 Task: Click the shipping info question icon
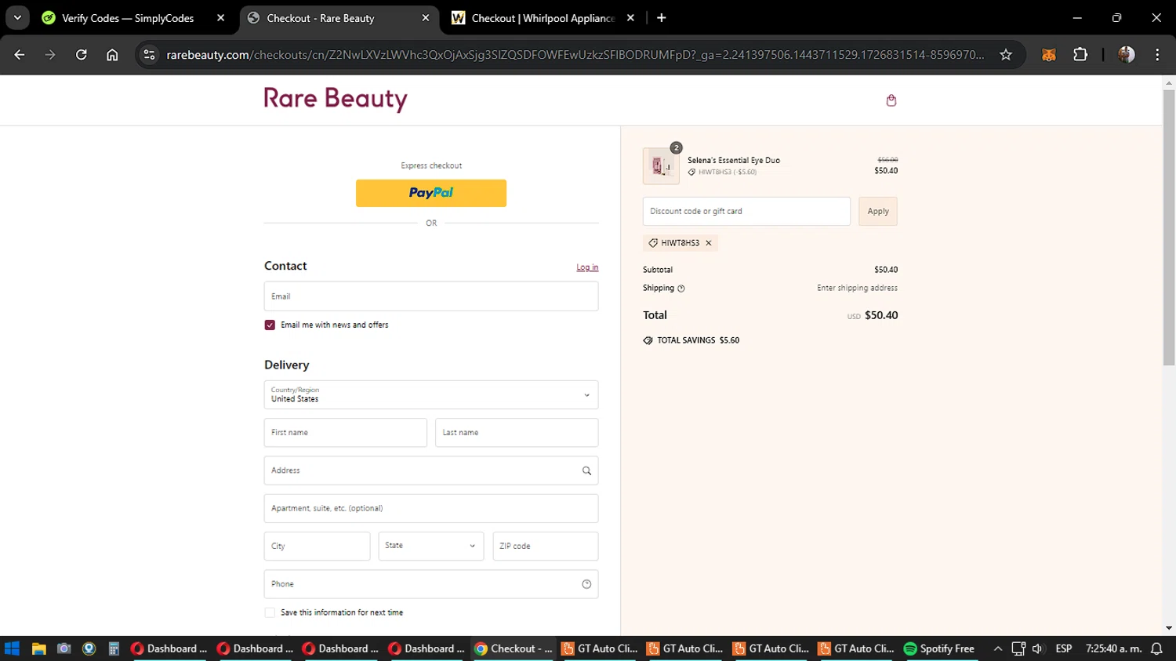[681, 289]
